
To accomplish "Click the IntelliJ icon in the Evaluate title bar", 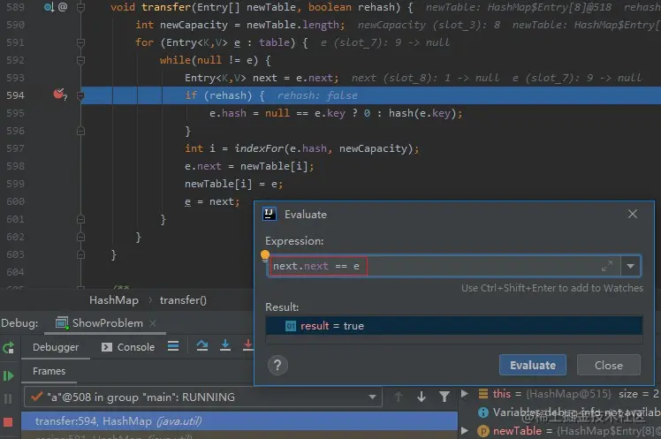I will coord(270,214).
